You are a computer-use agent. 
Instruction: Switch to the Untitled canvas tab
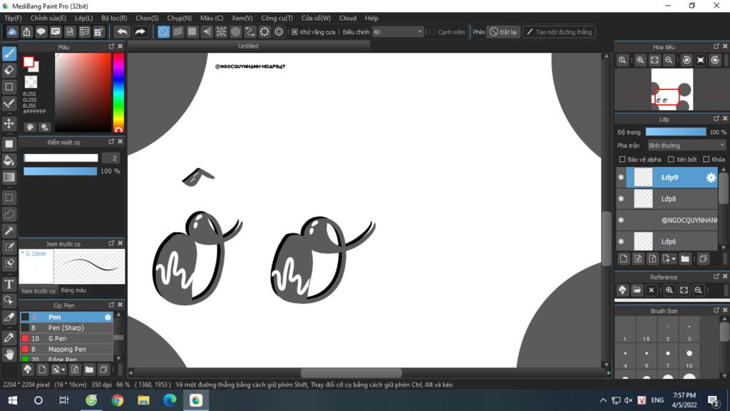tap(248, 46)
